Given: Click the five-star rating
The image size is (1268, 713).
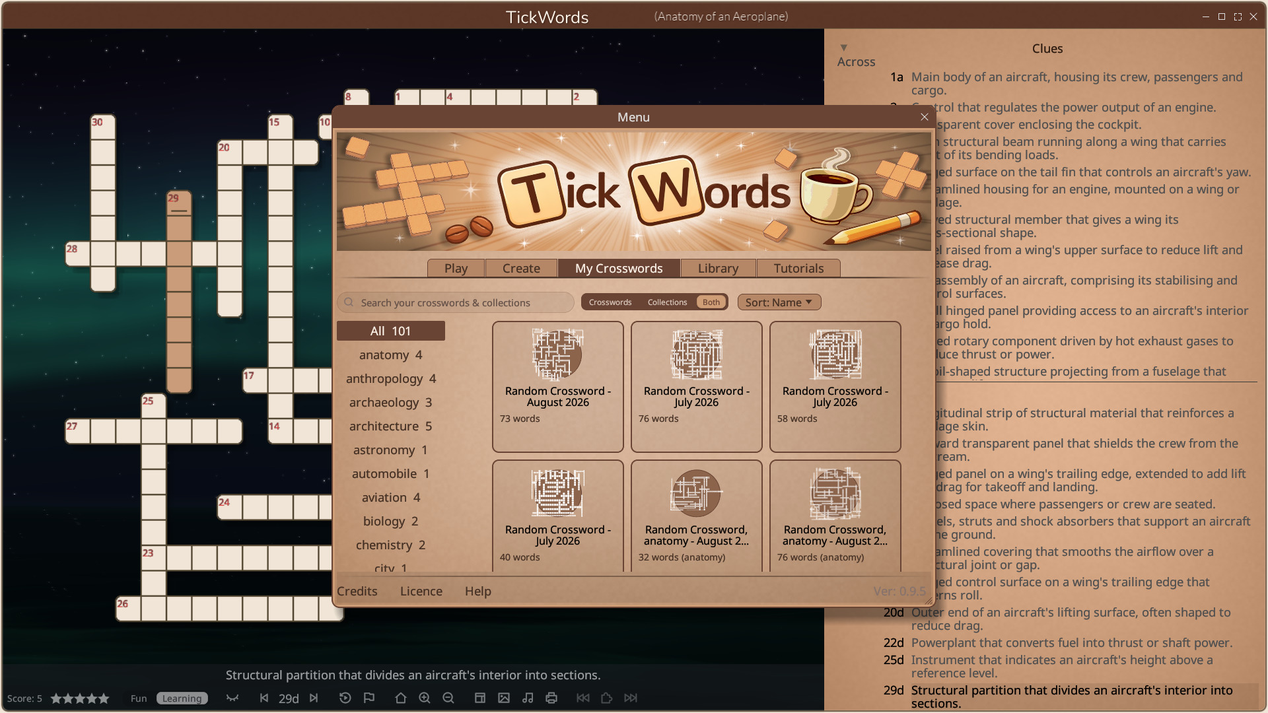Looking at the screenshot, I should click(x=80, y=698).
